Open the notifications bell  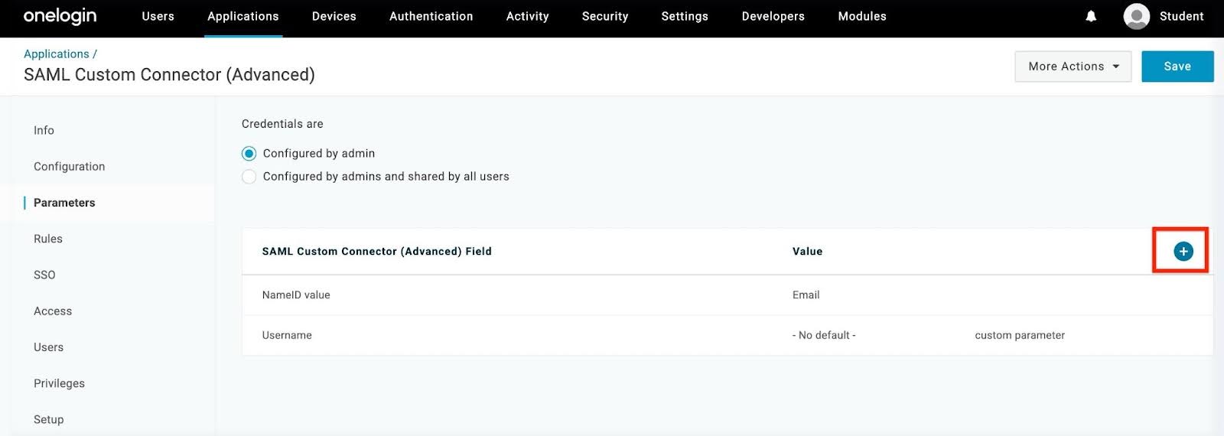point(1091,16)
